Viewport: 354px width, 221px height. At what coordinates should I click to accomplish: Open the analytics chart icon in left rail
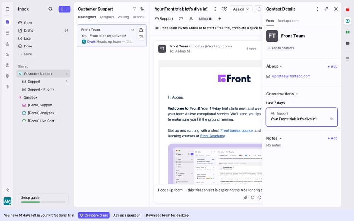pyautogui.click(x=7, y=54)
